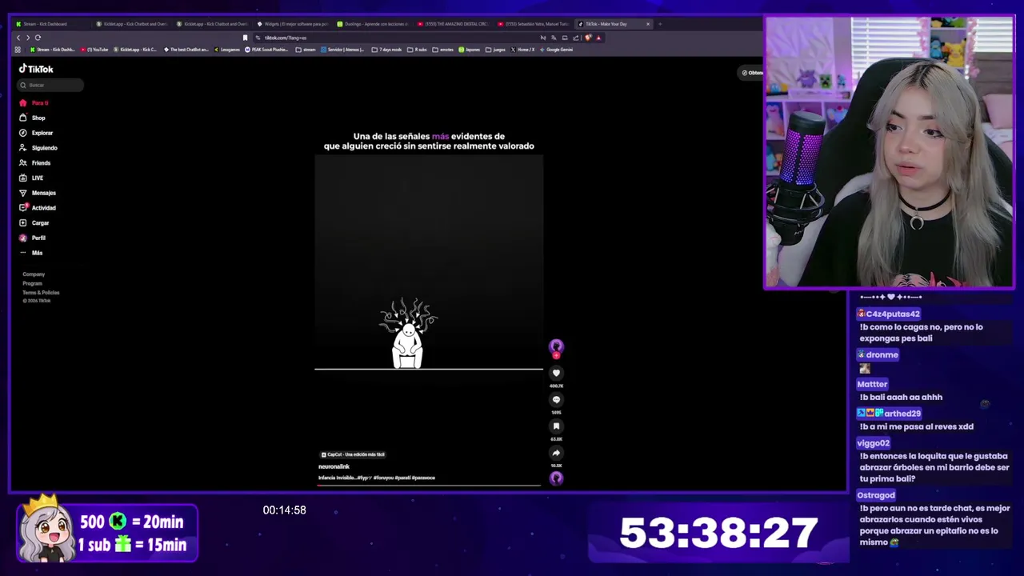Click the Buscar search field

(51, 85)
